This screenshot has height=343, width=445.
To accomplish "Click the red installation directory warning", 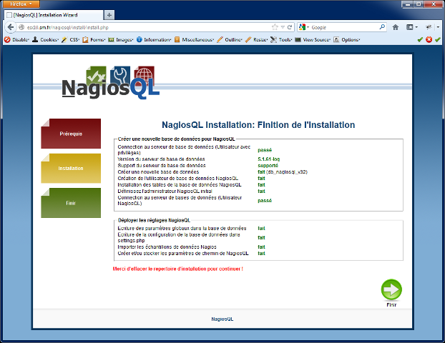I will [x=178, y=269].
